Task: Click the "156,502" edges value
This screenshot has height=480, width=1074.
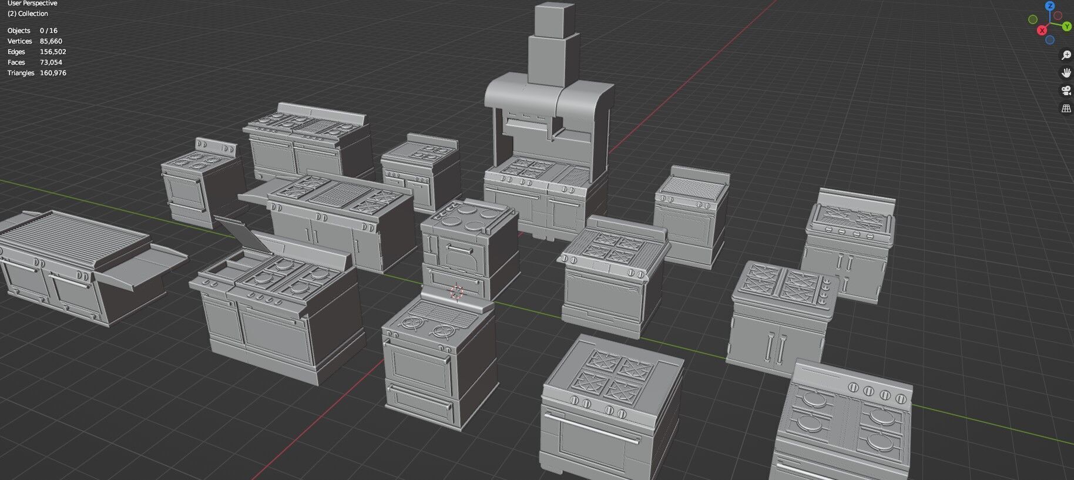Action: click(x=53, y=52)
